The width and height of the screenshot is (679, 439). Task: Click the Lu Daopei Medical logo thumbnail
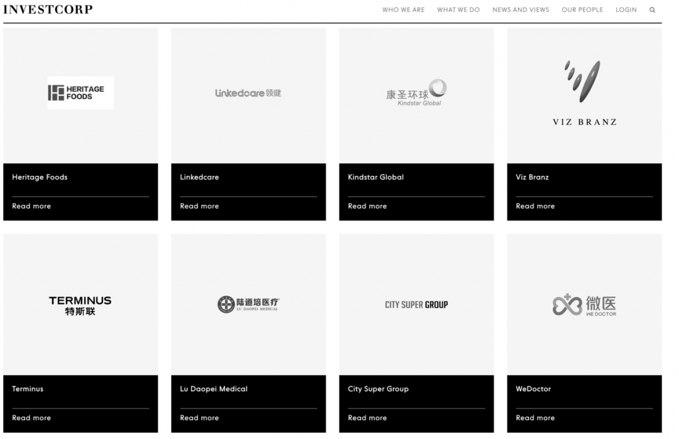pos(248,304)
